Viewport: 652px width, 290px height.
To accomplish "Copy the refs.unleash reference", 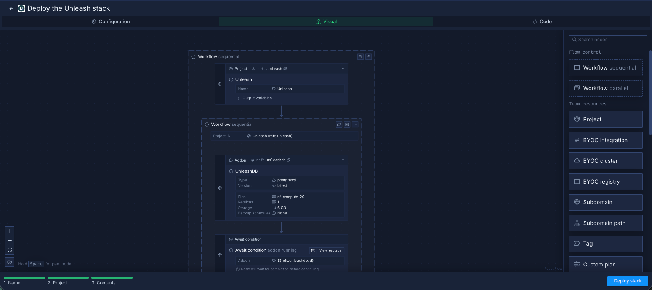I will [x=285, y=69].
